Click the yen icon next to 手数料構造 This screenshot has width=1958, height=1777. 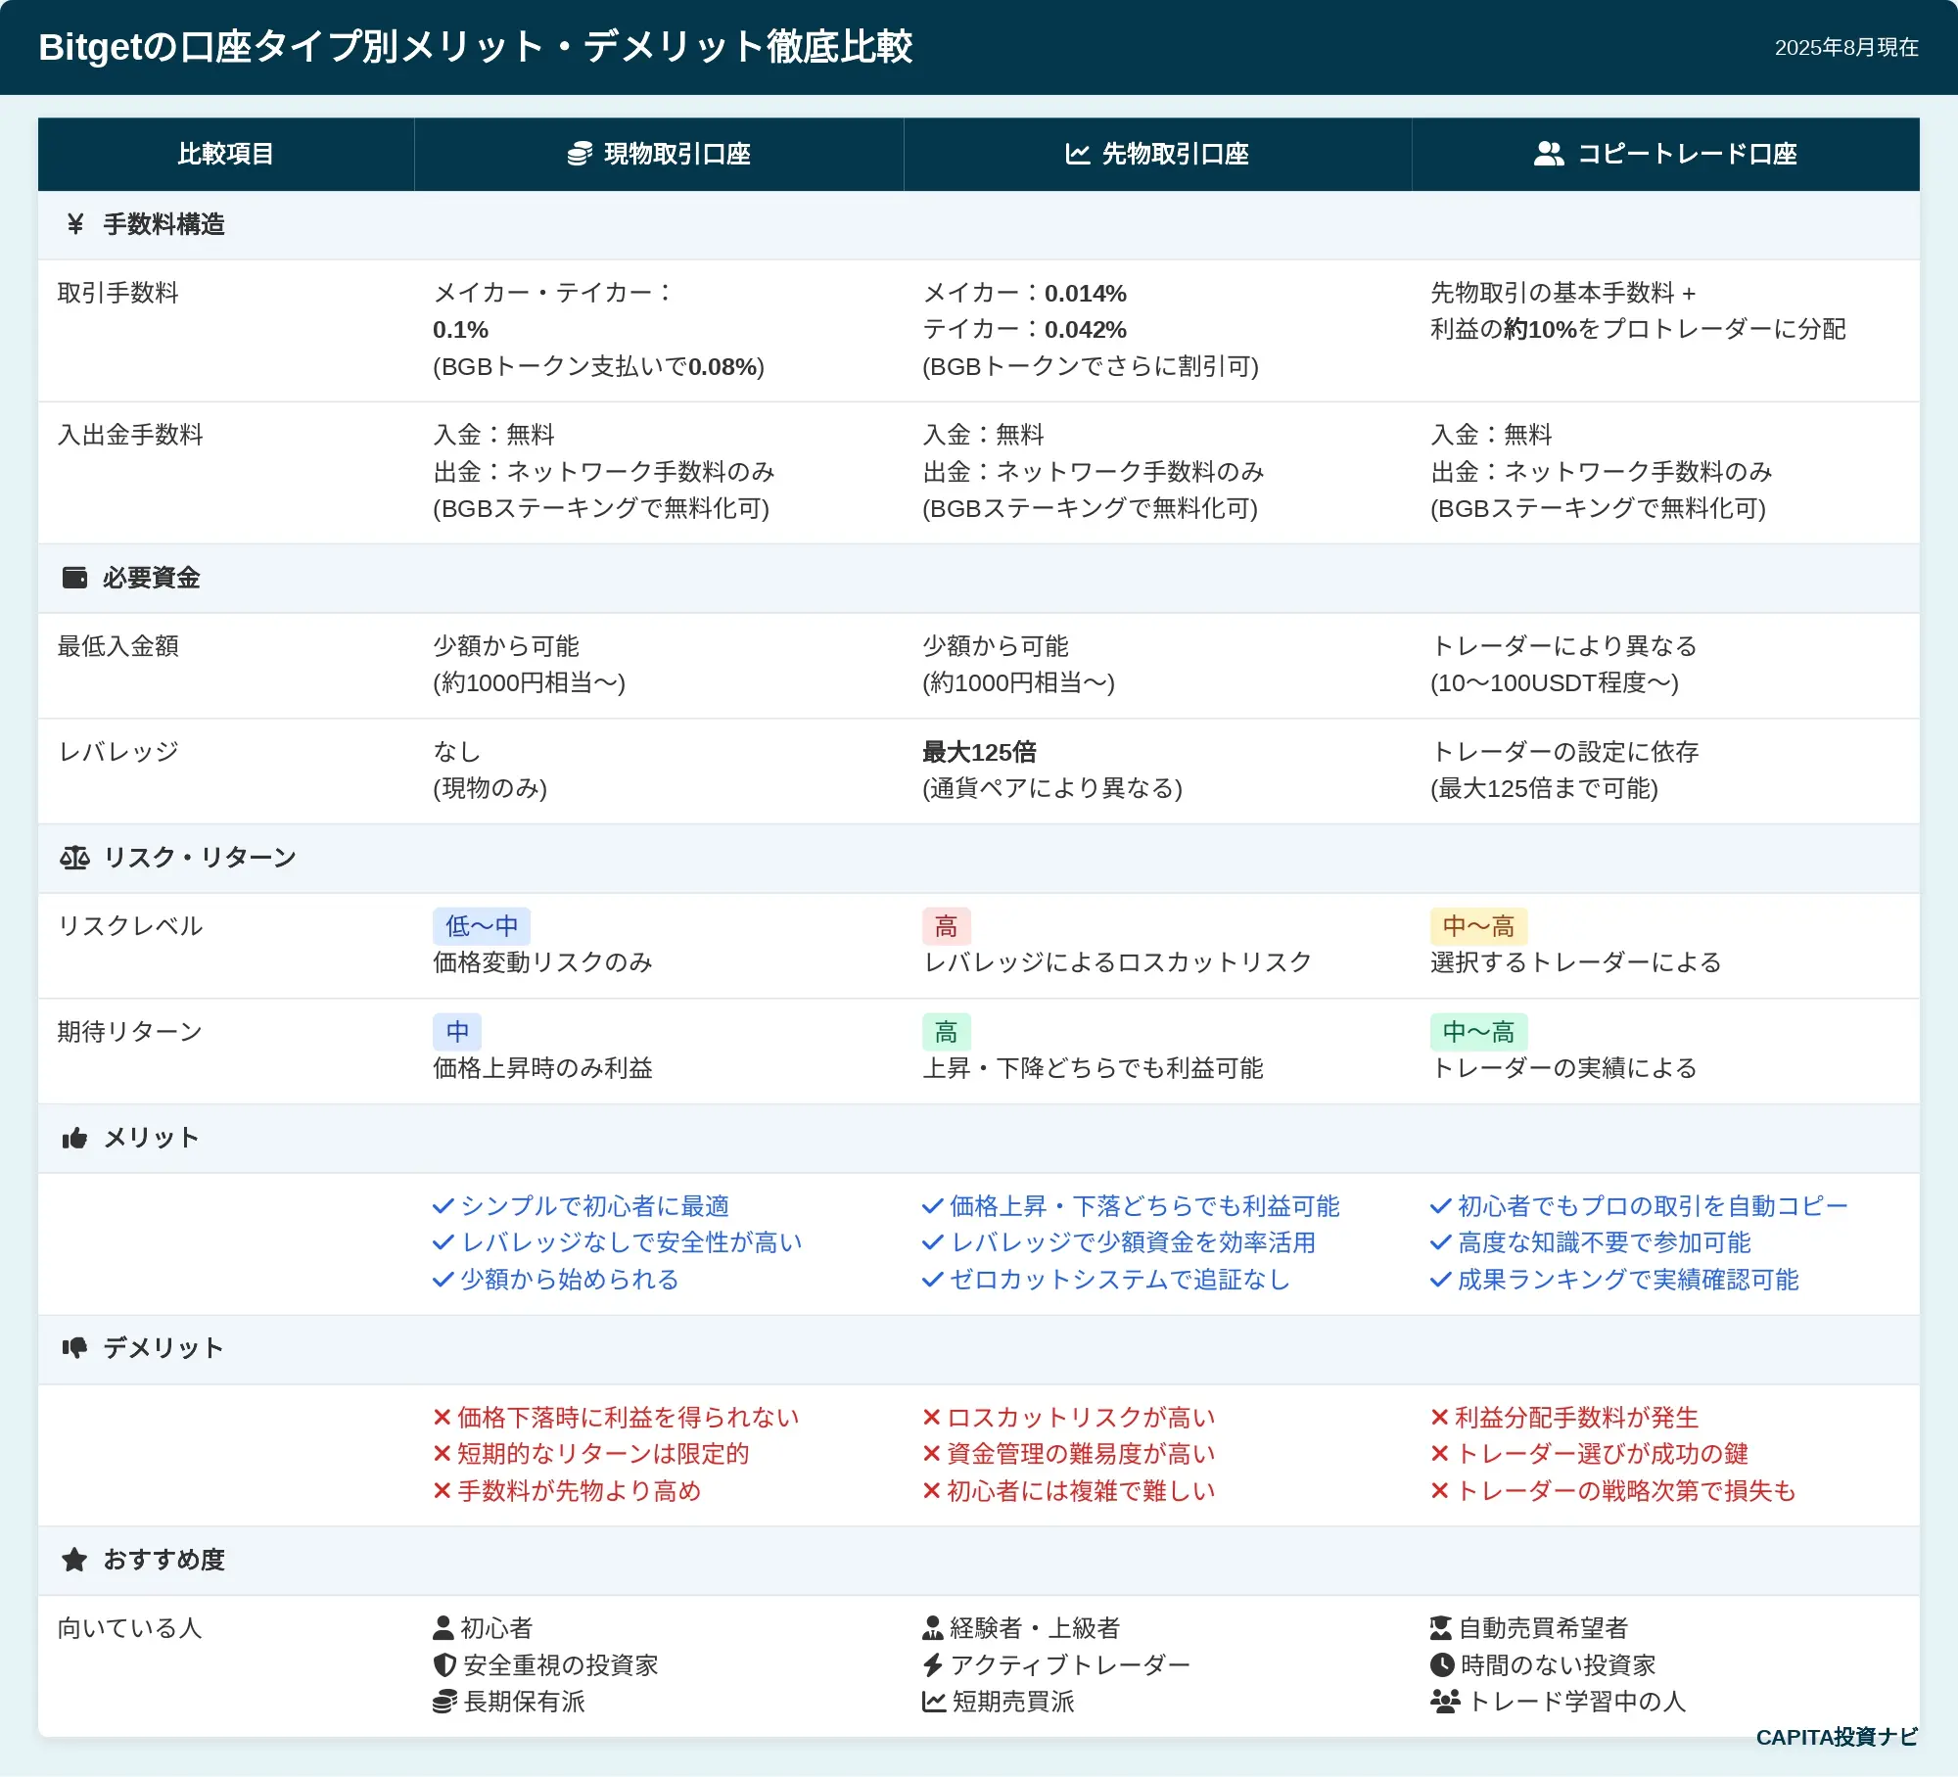click(x=75, y=224)
